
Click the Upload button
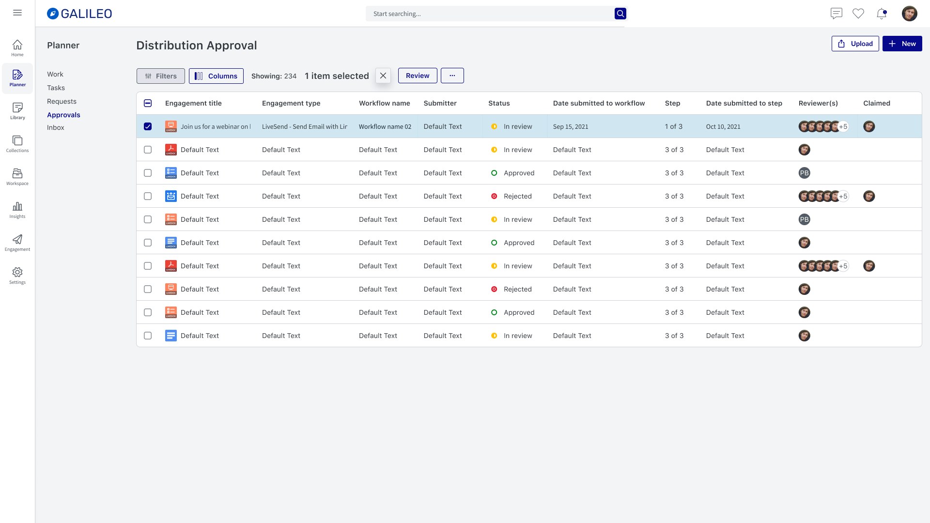(855, 44)
